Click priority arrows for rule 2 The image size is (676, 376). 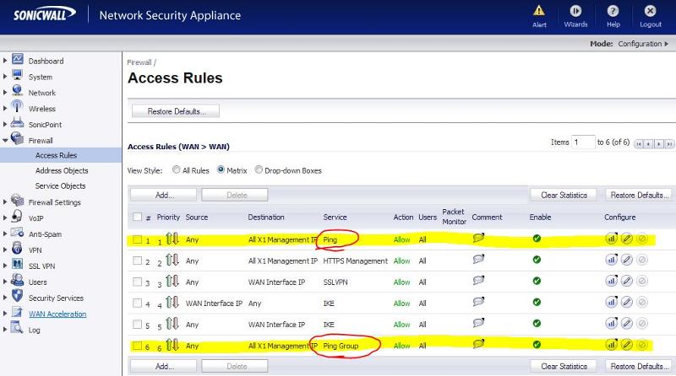(172, 260)
